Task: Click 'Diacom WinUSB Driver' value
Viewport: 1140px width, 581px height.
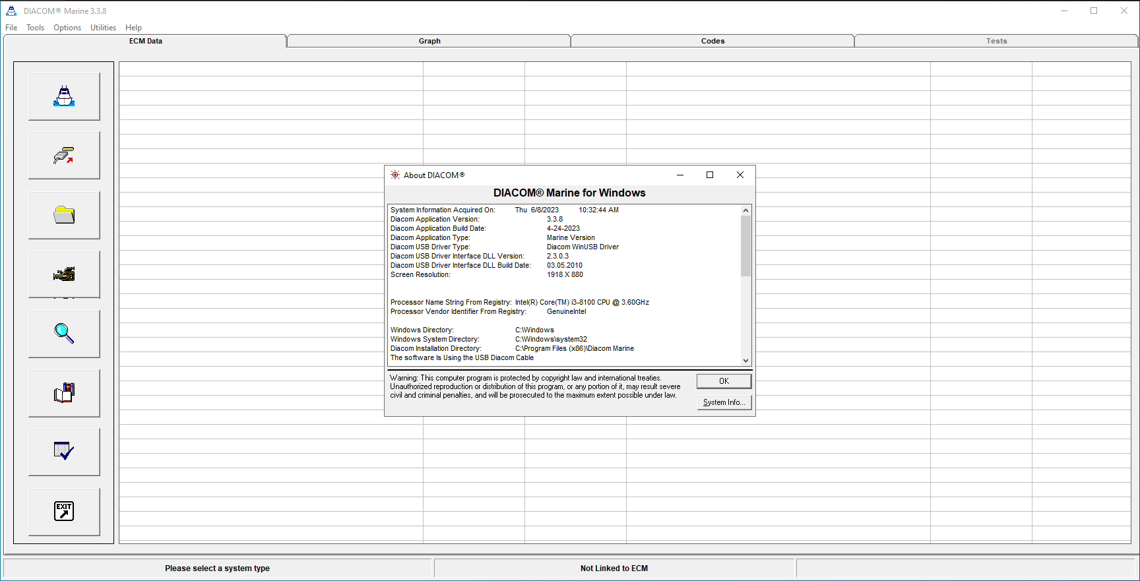Action: pos(583,247)
